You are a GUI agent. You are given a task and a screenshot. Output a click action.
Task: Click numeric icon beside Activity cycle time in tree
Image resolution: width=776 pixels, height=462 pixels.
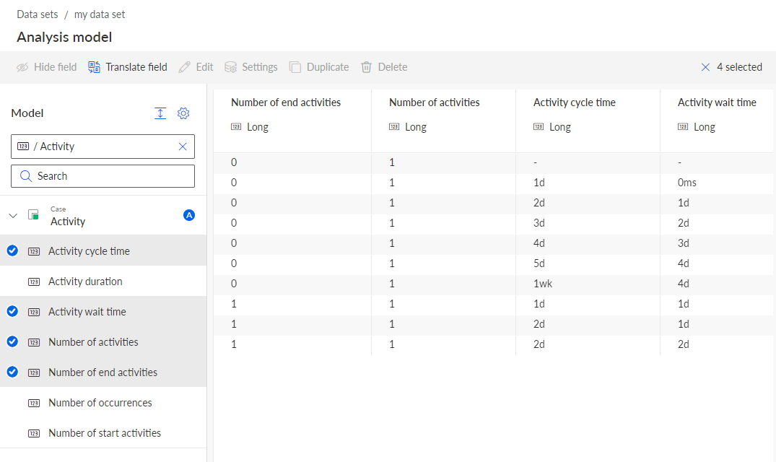coord(34,251)
